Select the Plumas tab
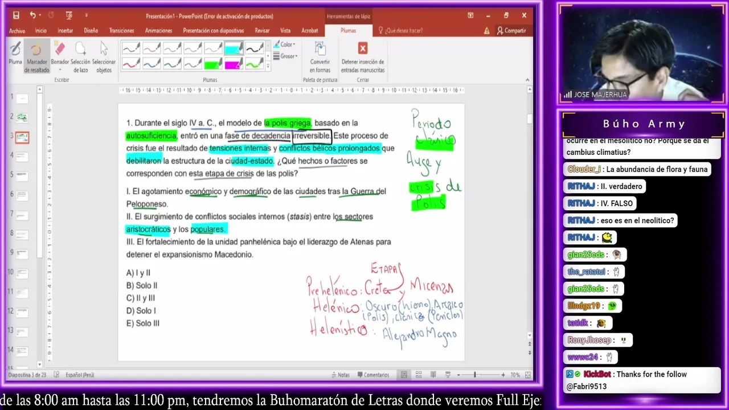Screen dimensions: 729x410 [348, 31]
